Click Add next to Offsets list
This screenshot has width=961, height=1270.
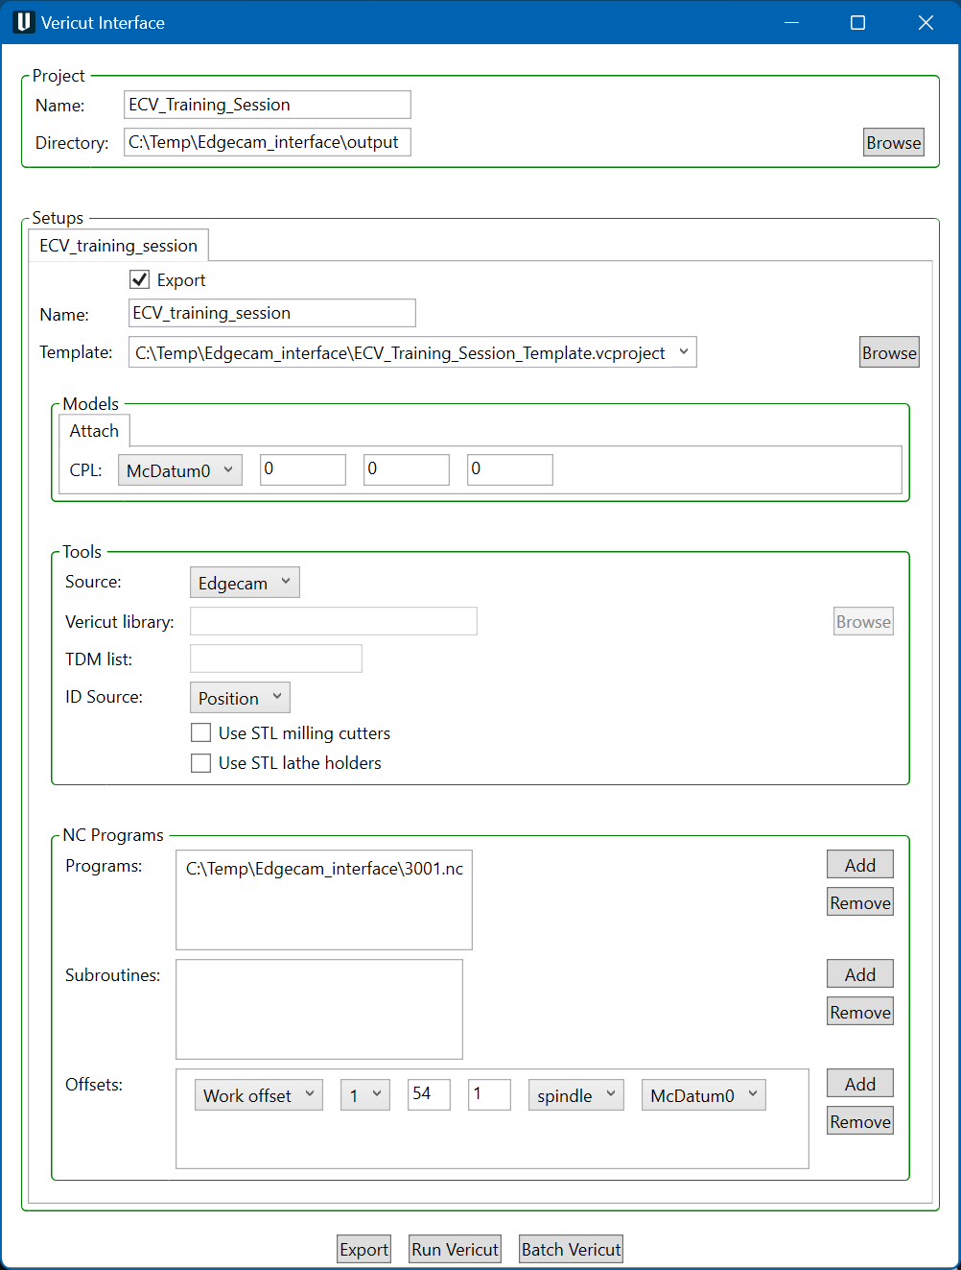coord(860,1084)
